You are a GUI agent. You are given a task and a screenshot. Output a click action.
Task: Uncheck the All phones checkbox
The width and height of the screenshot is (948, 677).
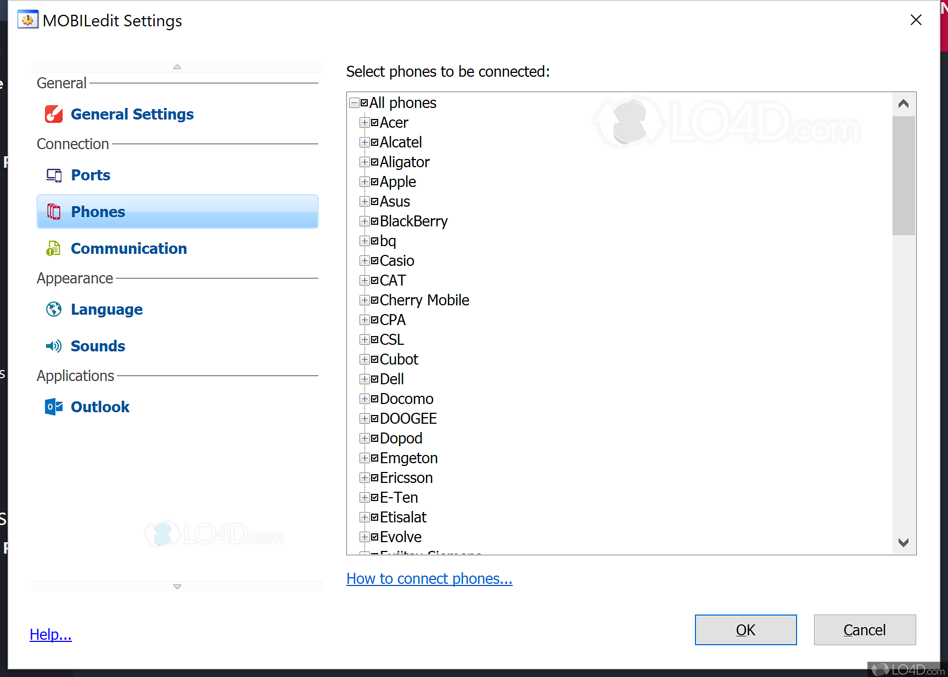[x=364, y=103]
